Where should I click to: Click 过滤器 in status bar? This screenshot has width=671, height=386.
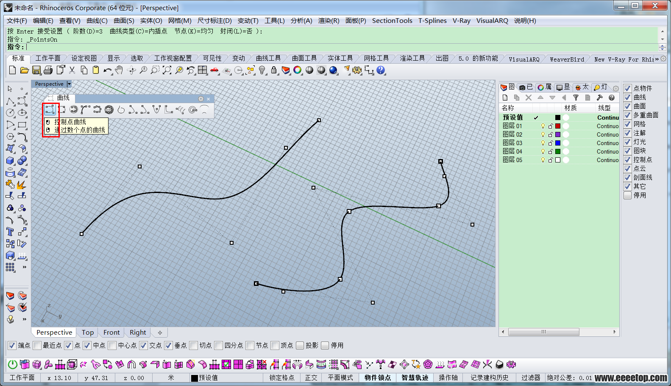pos(531,378)
